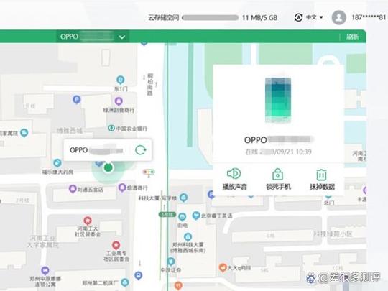Viewport: 388px width, 291px height.
Task: Click the 中原证券 marker
Action: pos(171,261)
